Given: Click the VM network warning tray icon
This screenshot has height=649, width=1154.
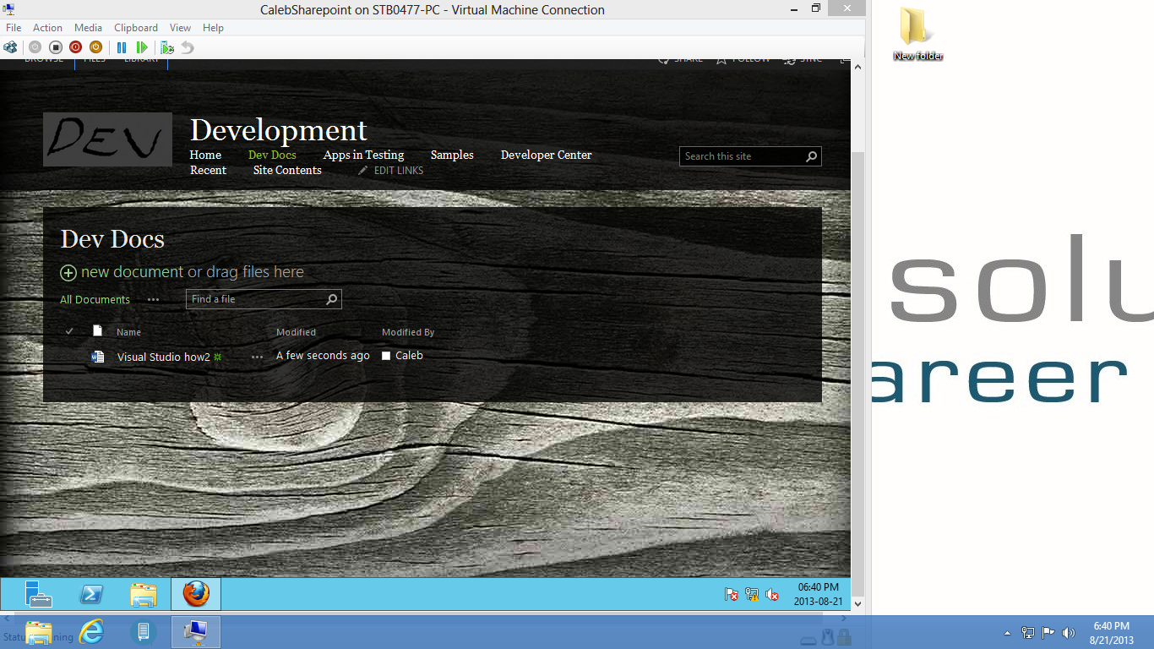Looking at the screenshot, I should click(752, 594).
